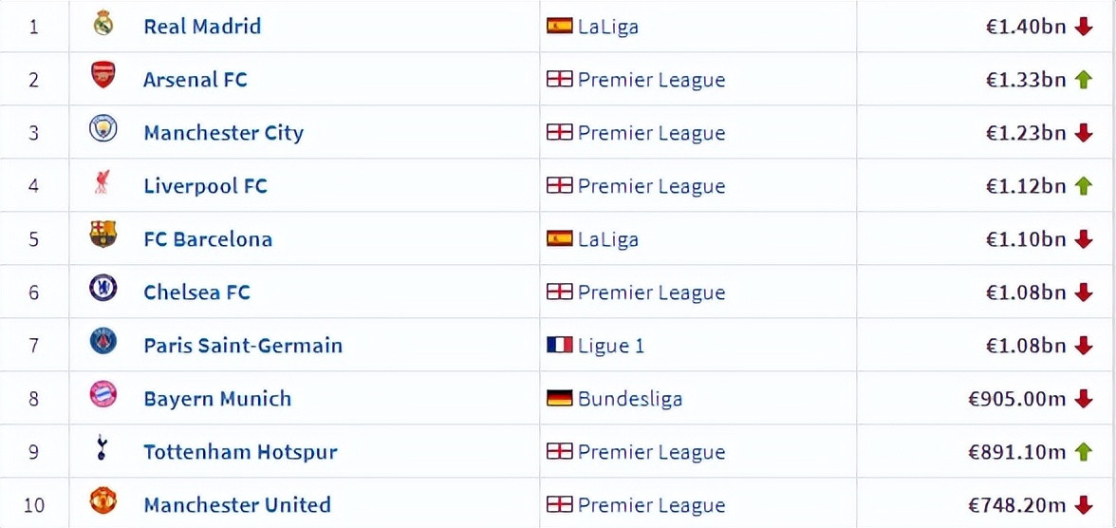Click the Arsenal FC club crest
1116x528 pixels.
(x=103, y=76)
